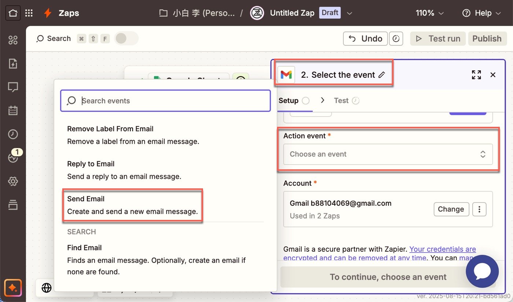513x302 pixels.
Task: Expand the Help menu
Action: [481, 13]
